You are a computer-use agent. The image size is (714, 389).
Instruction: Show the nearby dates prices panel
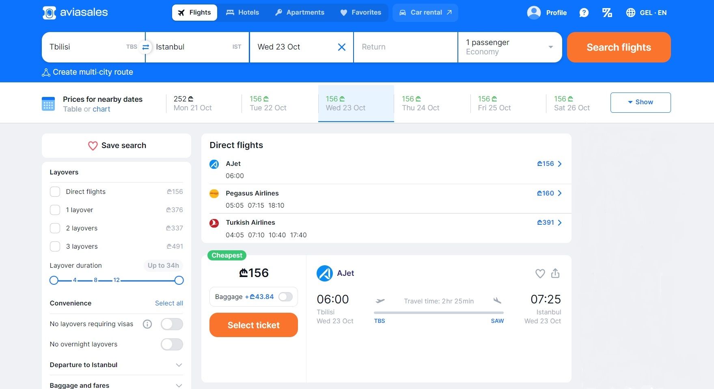[641, 102]
